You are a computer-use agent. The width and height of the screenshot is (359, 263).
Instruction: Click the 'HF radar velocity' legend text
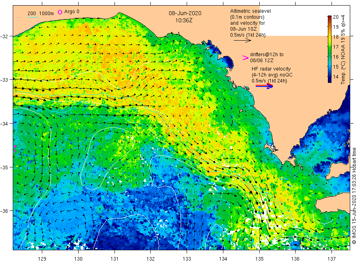[x=271, y=69]
